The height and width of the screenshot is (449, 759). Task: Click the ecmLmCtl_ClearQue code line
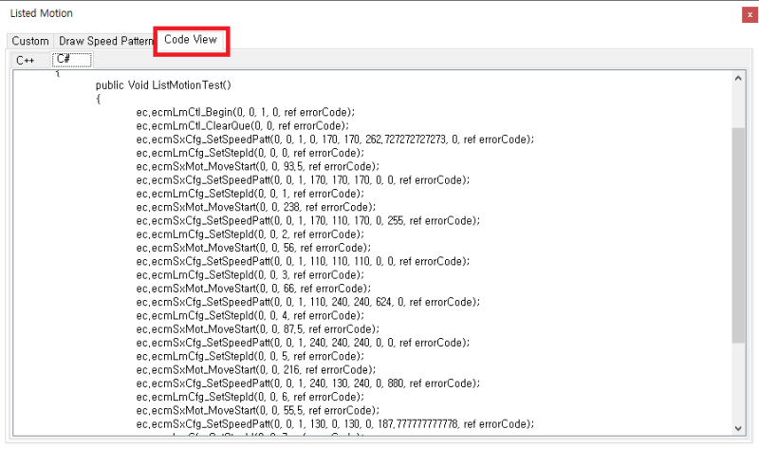point(244,125)
